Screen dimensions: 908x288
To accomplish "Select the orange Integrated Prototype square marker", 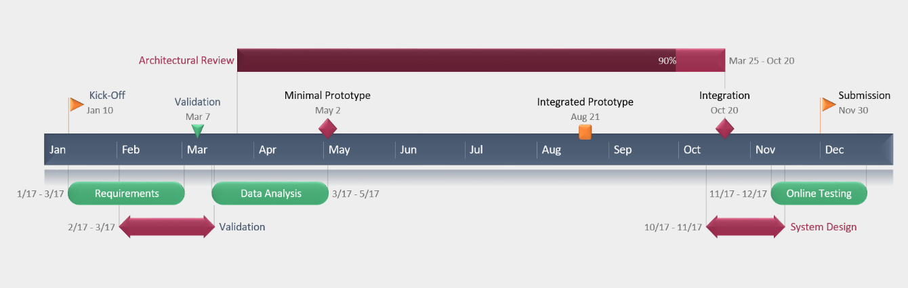I will coord(585,131).
